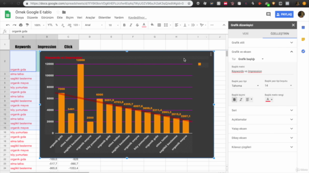Screen dimensions: 309x173
Task: Toggle italic for chart title
Action: (241, 99)
